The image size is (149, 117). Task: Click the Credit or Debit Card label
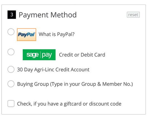pos(82,55)
